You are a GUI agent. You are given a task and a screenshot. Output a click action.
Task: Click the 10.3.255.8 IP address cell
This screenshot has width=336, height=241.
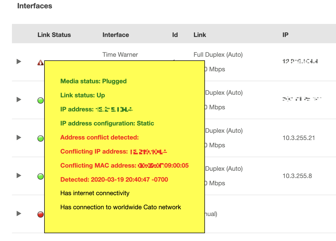[x=297, y=176]
